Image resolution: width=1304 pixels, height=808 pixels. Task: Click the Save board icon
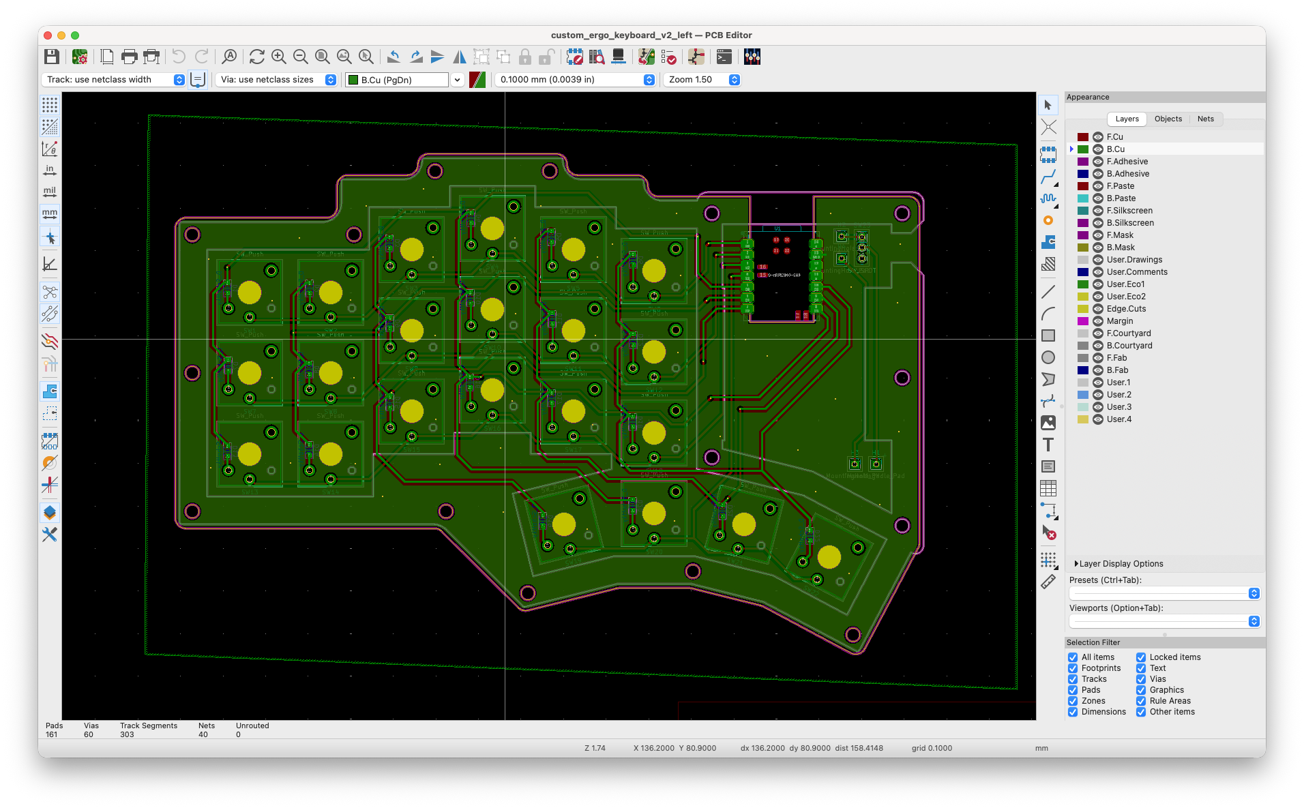click(52, 57)
